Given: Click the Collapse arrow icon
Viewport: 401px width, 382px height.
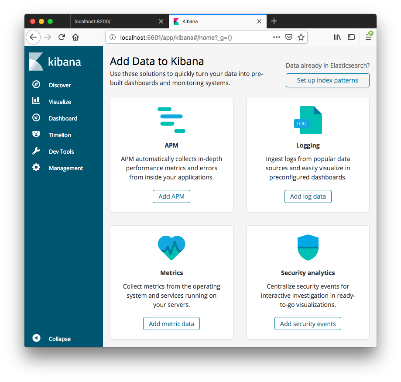Looking at the screenshot, I should click(x=36, y=338).
